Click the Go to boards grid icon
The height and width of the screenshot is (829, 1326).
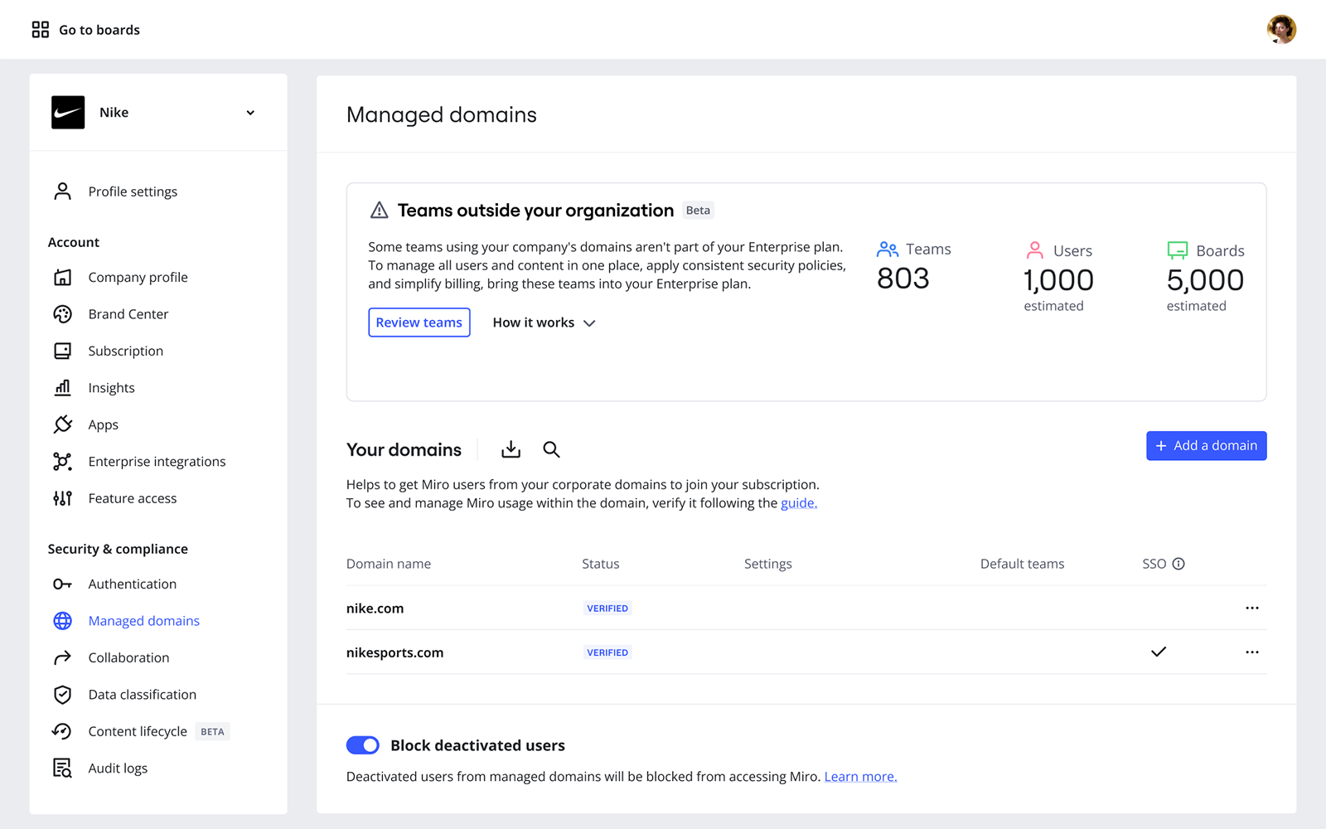(x=41, y=30)
